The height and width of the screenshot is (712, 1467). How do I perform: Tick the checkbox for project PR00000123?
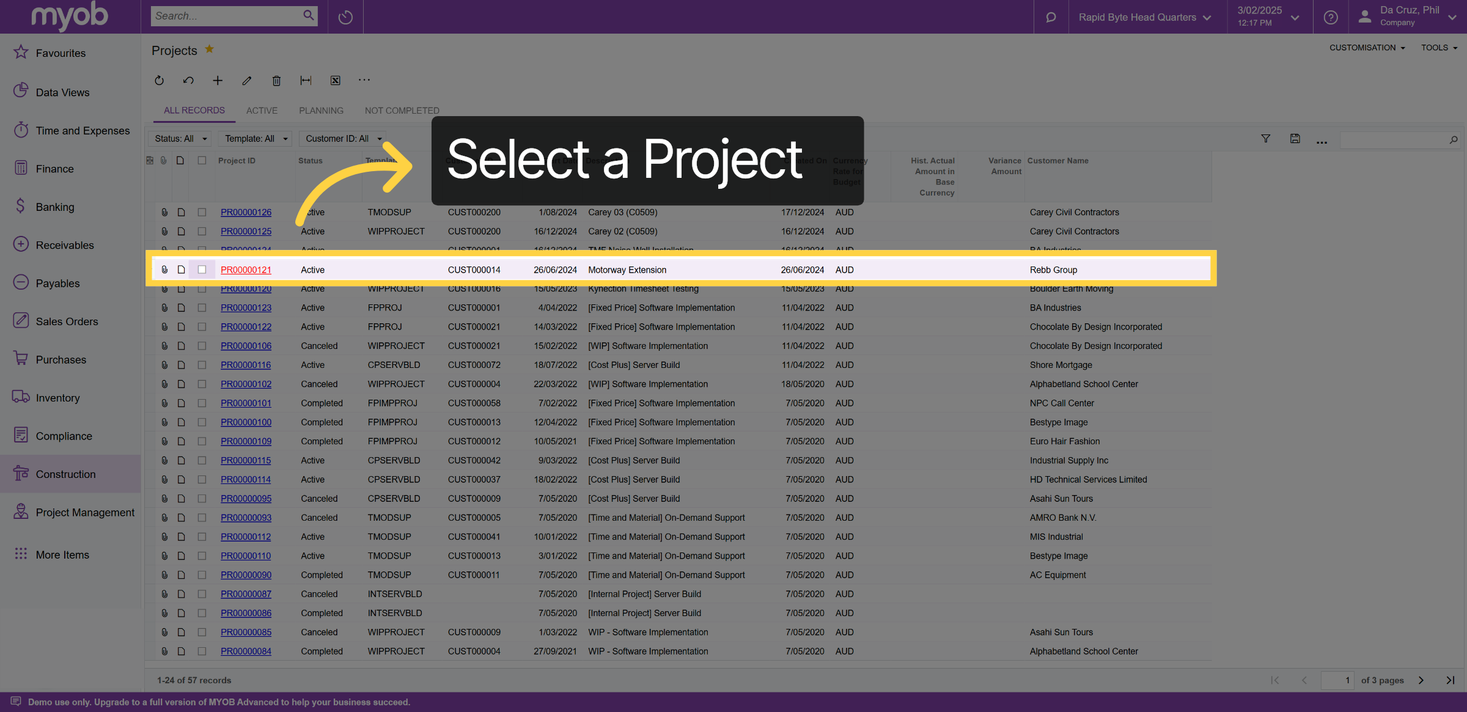point(202,307)
